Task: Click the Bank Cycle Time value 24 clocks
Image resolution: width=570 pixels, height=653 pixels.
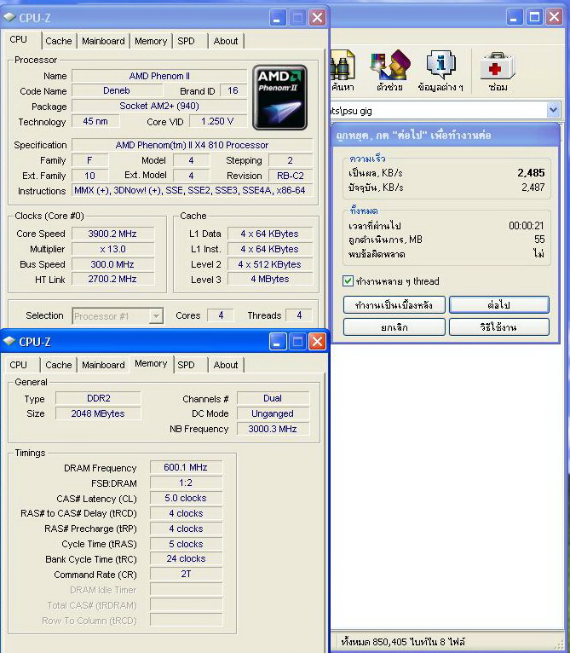Action: coord(186,558)
